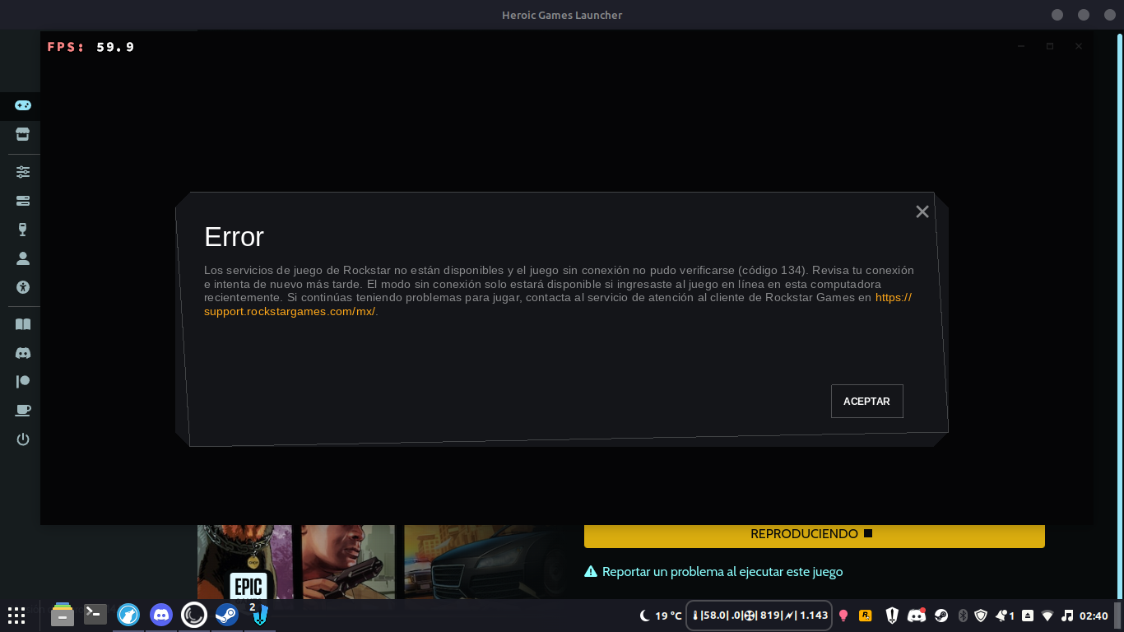
Task: Open the Library gamepad icon in sidebar
Action: [23, 105]
